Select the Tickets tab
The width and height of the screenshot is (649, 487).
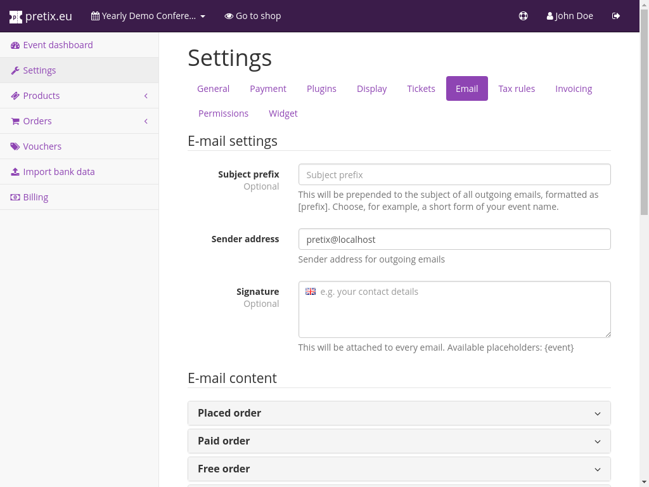coord(421,89)
